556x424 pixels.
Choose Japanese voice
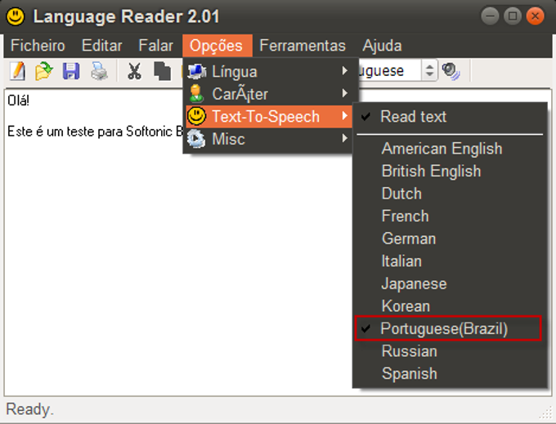[450, 283]
